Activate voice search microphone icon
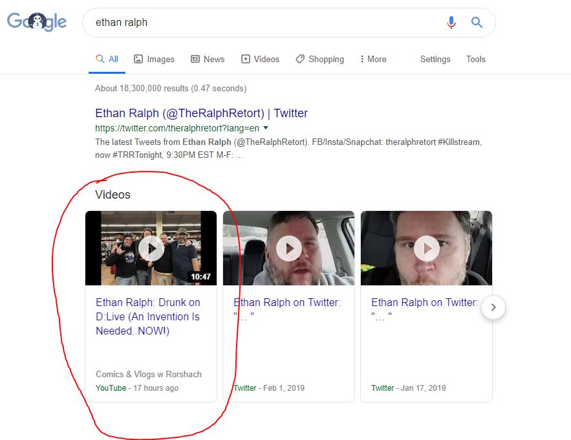The height and width of the screenshot is (440, 571). tap(451, 23)
